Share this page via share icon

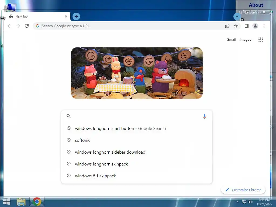pos(227,26)
